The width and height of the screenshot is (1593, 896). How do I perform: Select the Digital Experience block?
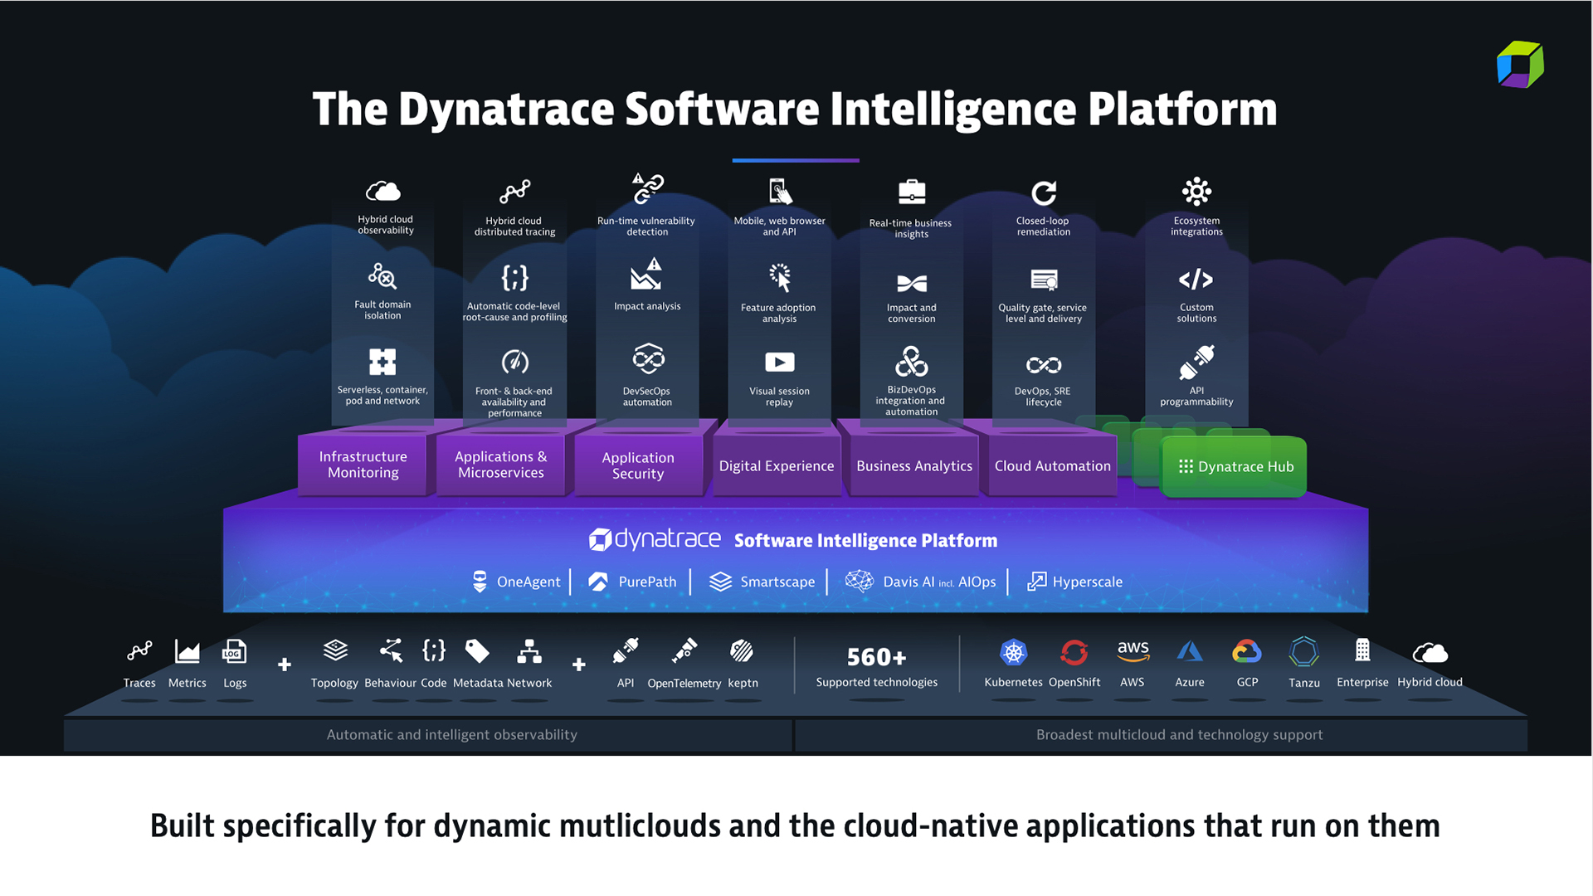(776, 466)
